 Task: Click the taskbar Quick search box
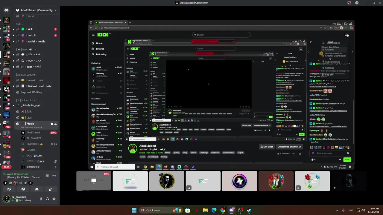pyautogui.click(x=160, y=210)
